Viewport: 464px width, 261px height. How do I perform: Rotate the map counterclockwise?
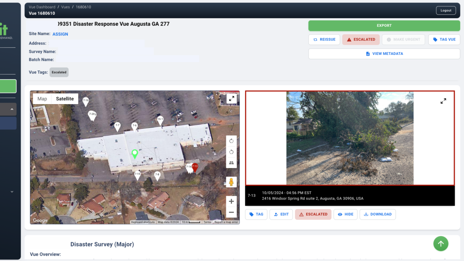(231, 152)
